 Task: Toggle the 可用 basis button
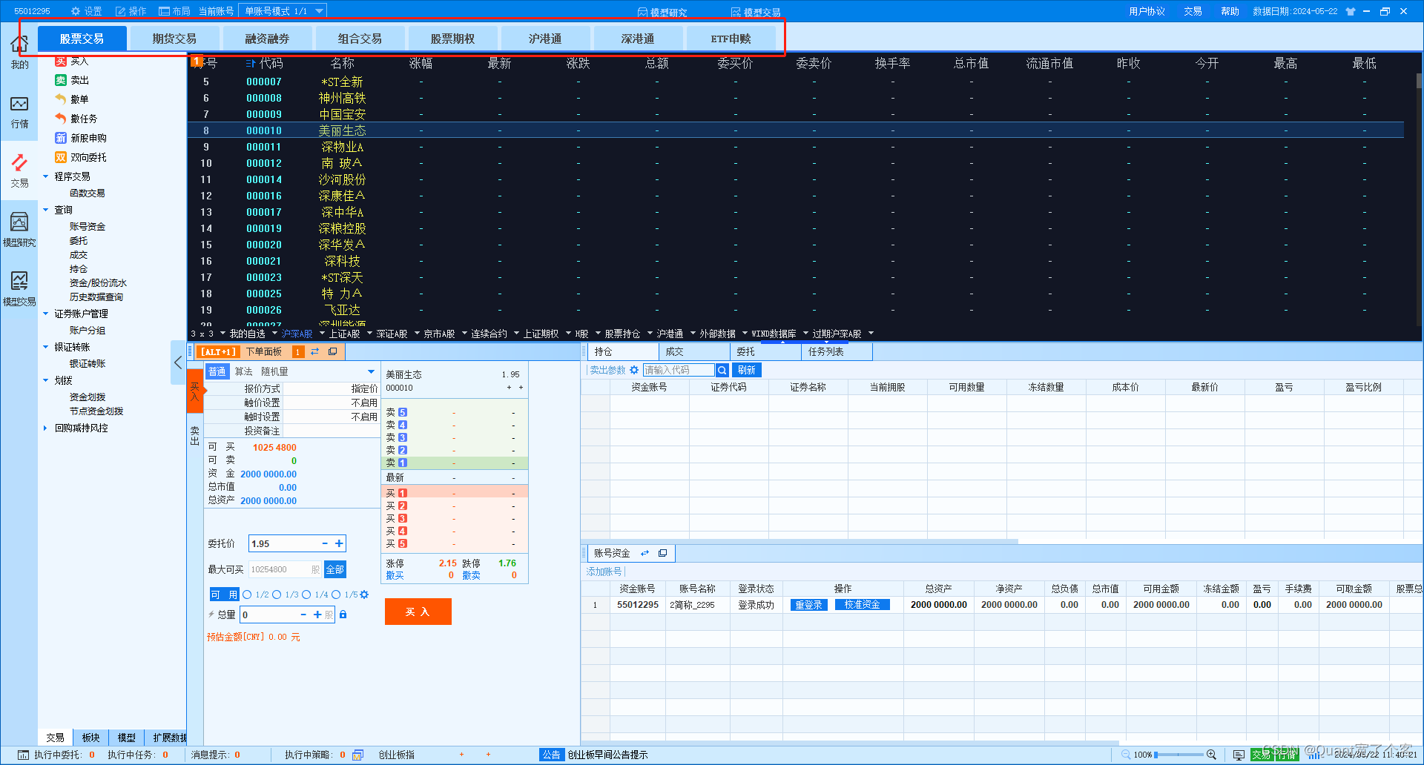224,595
